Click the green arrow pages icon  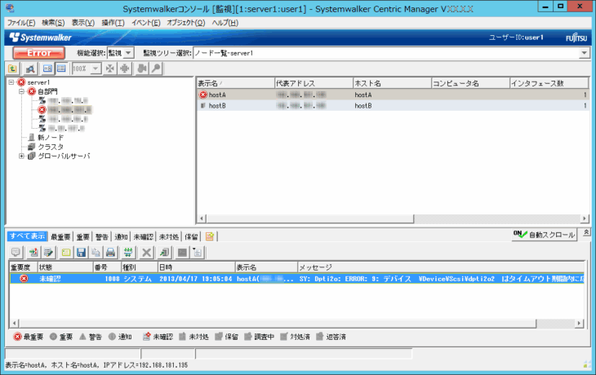point(165,253)
